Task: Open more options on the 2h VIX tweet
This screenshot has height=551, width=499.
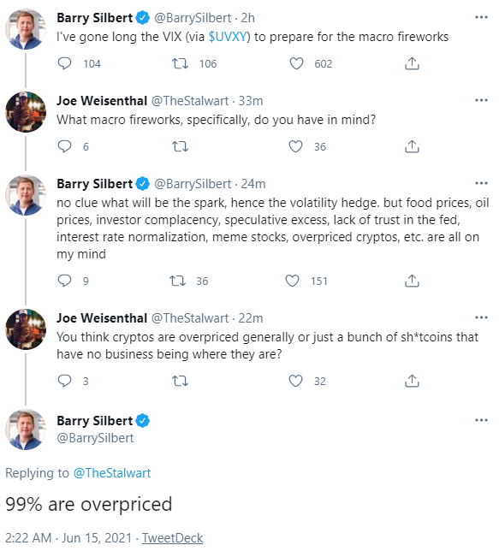Action: [481, 17]
